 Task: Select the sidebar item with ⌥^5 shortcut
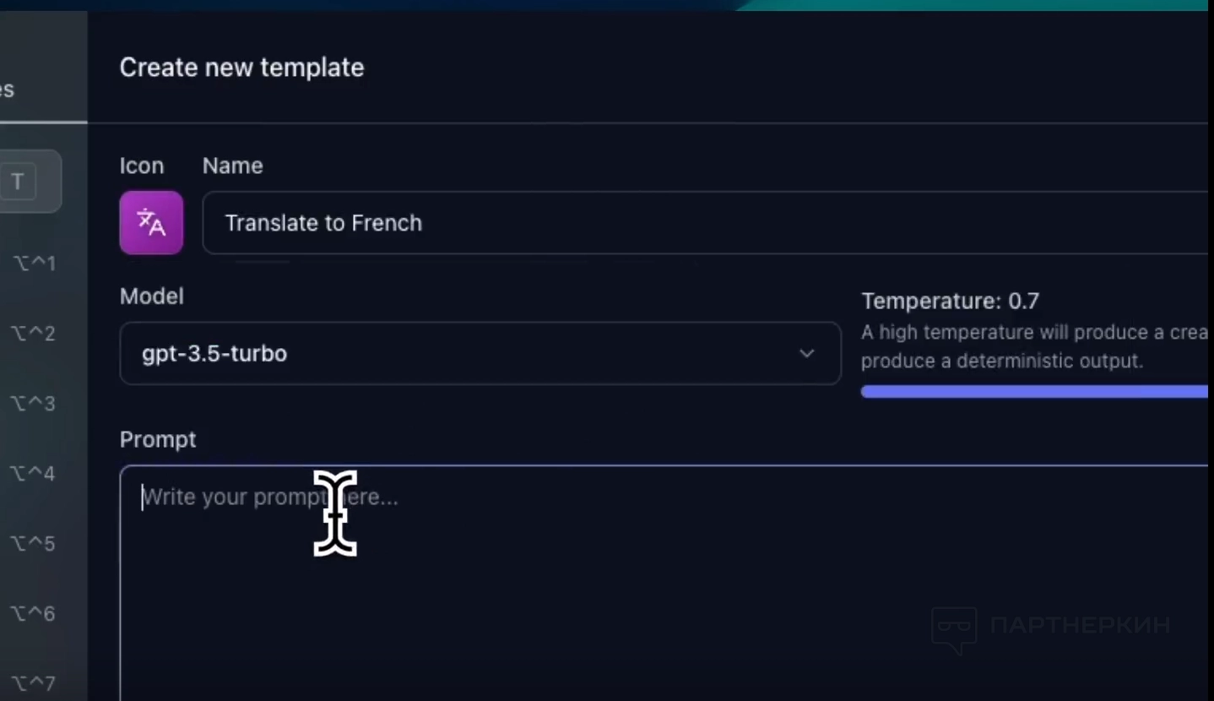[x=34, y=544]
